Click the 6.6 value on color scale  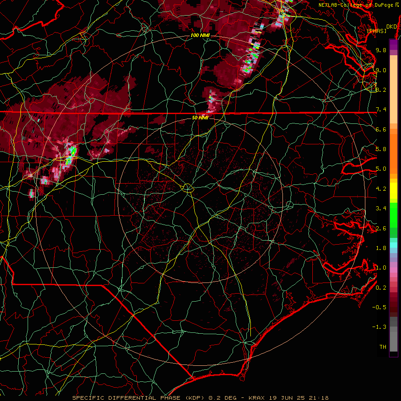(x=381, y=129)
